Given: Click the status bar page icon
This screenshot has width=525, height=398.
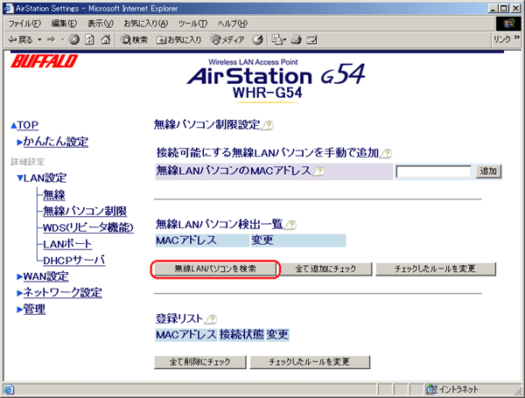Looking at the screenshot, I should click(9, 389).
